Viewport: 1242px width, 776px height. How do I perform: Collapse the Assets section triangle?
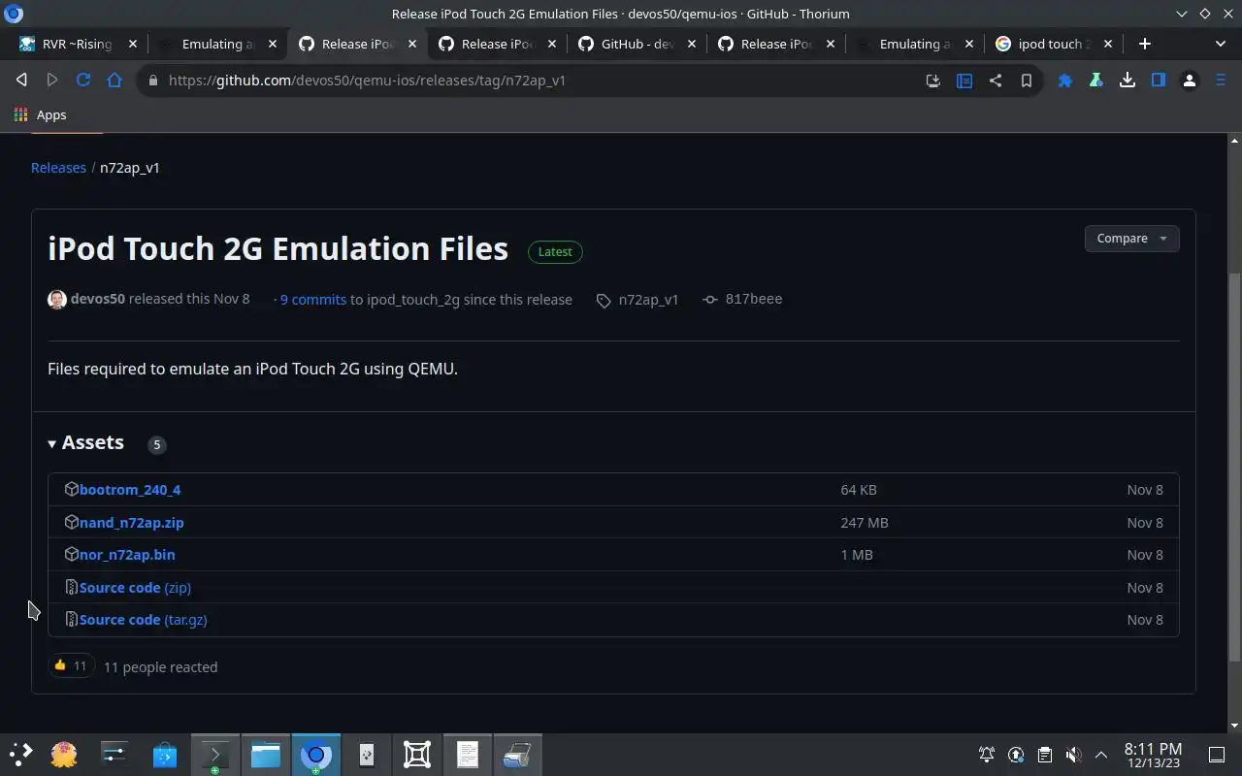click(52, 443)
